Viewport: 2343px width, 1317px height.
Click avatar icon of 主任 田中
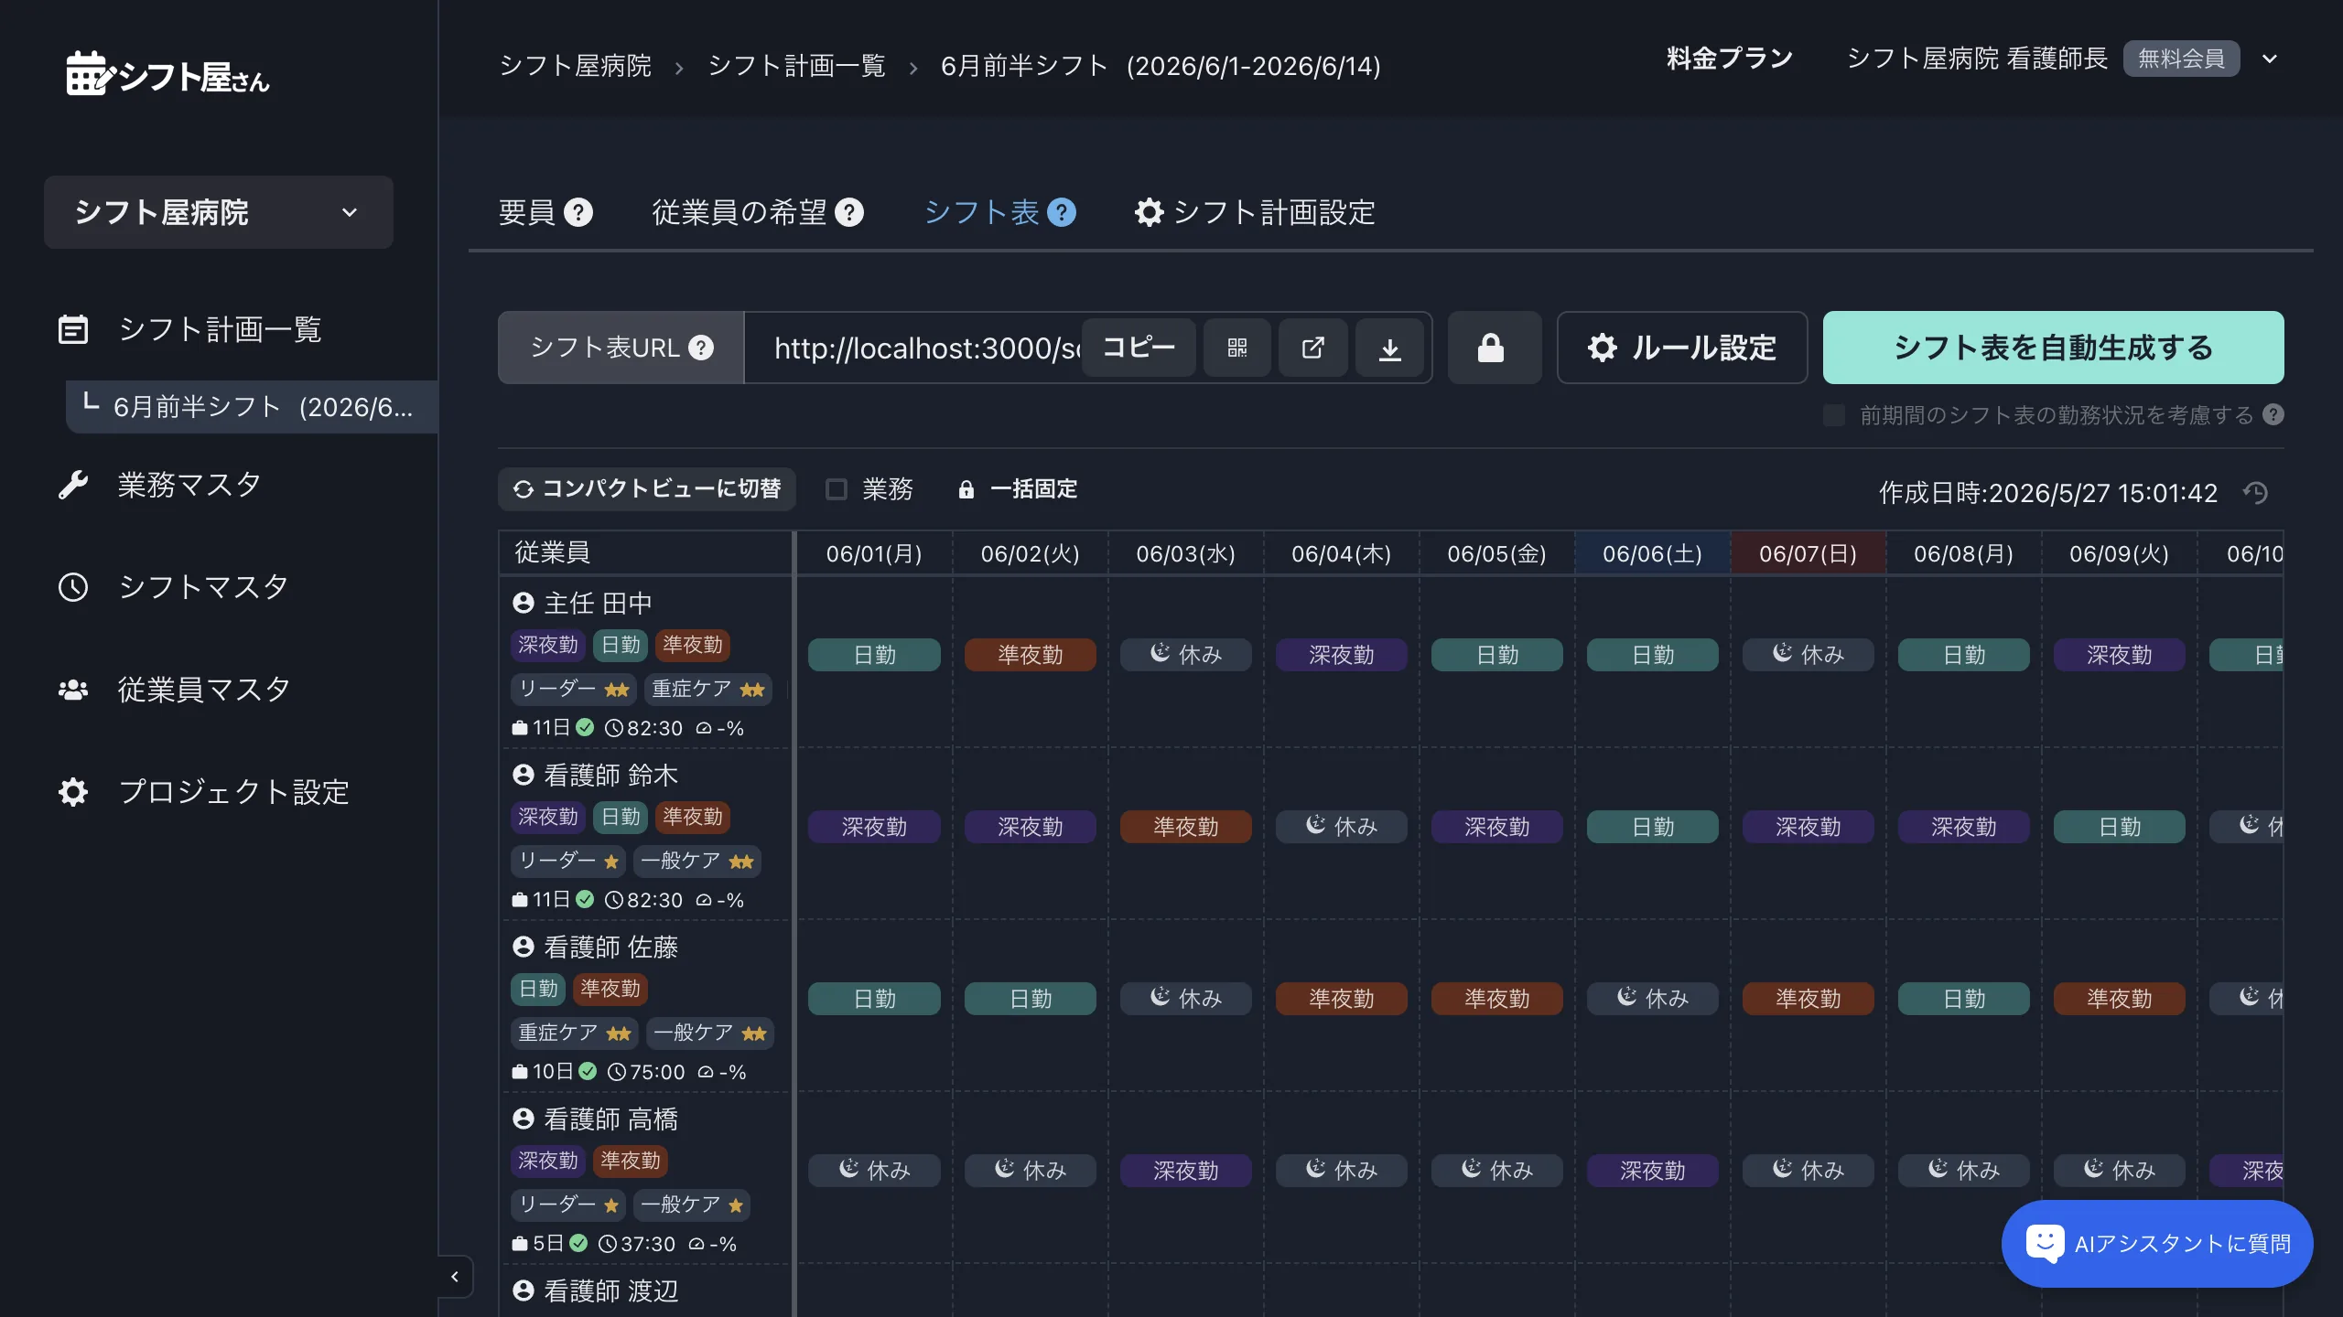coord(524,603)
